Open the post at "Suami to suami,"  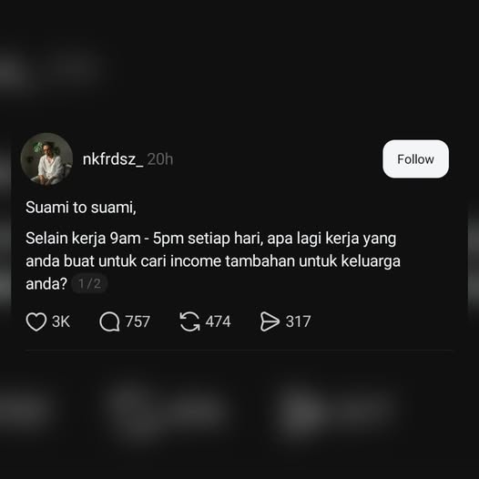coord(81,208)
